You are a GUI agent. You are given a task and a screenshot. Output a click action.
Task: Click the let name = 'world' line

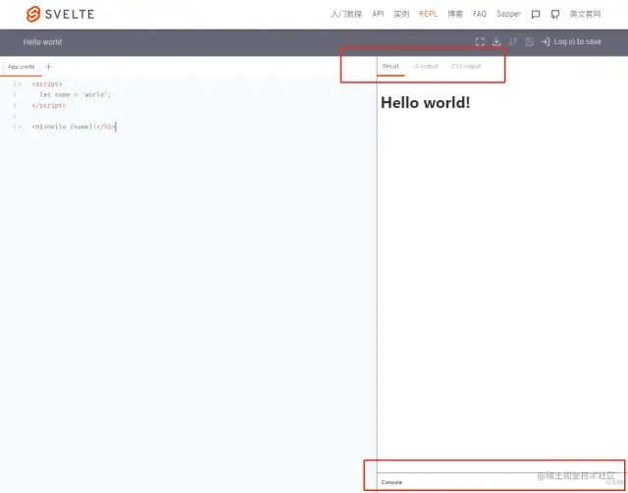[76, 94]
